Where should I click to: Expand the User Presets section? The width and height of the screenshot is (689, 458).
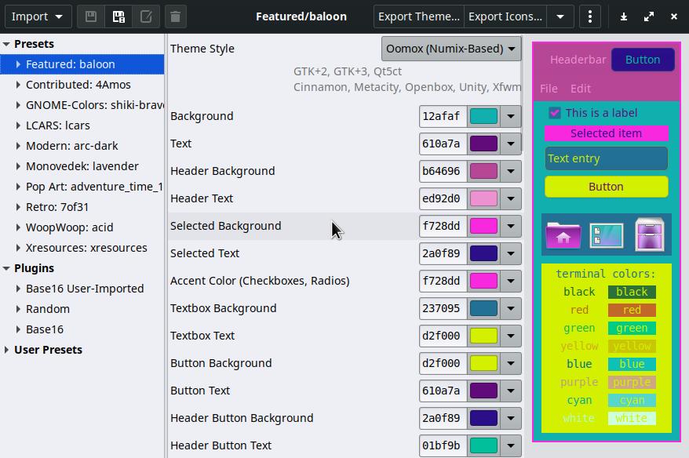click(x=6, y=350)
